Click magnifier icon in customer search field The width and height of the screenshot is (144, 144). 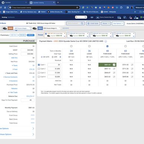[x=82, y=23]
